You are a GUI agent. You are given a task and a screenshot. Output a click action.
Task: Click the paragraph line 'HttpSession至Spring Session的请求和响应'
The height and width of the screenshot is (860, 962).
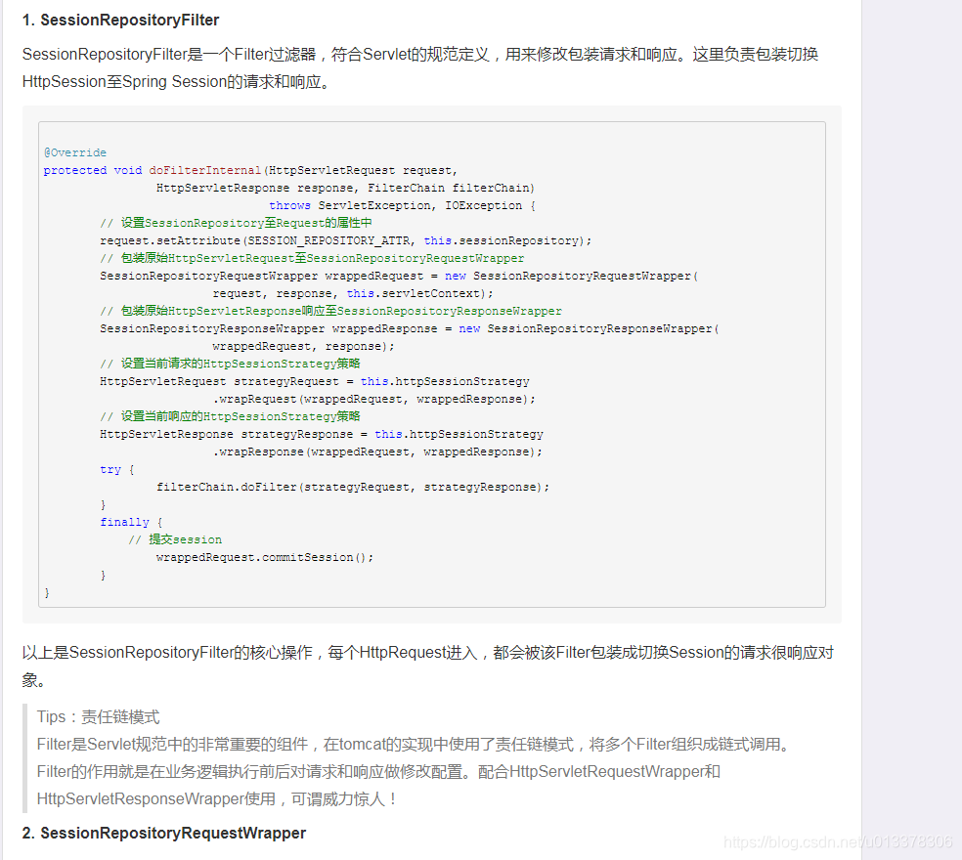pos(177,81)
